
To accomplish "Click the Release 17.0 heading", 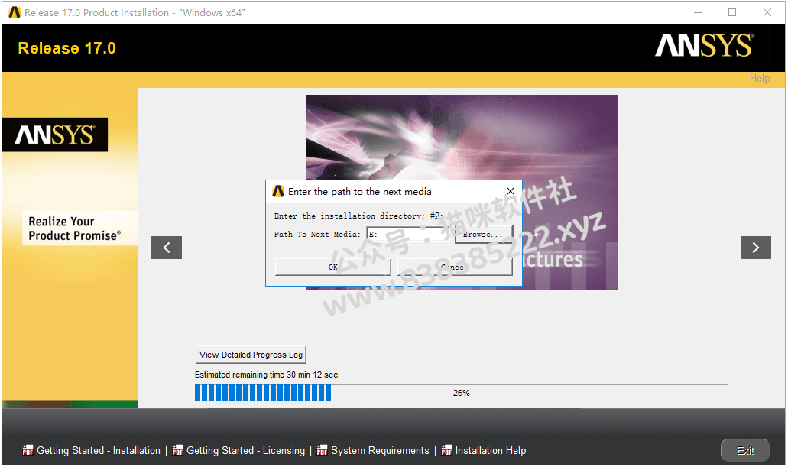I will 66,48.
